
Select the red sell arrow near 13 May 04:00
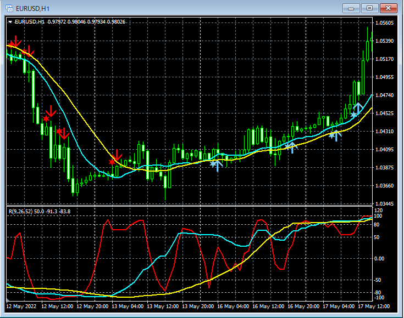117,155
